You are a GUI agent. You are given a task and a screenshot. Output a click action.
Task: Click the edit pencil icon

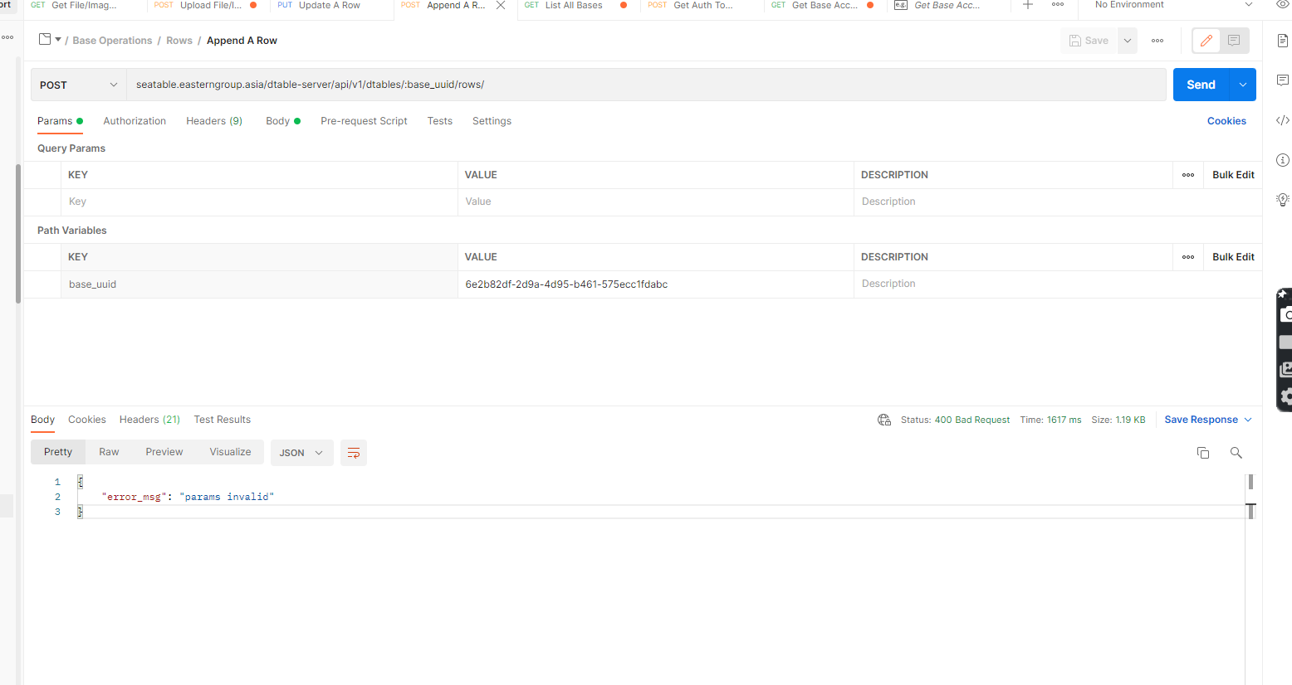[x=1206, y=41]
